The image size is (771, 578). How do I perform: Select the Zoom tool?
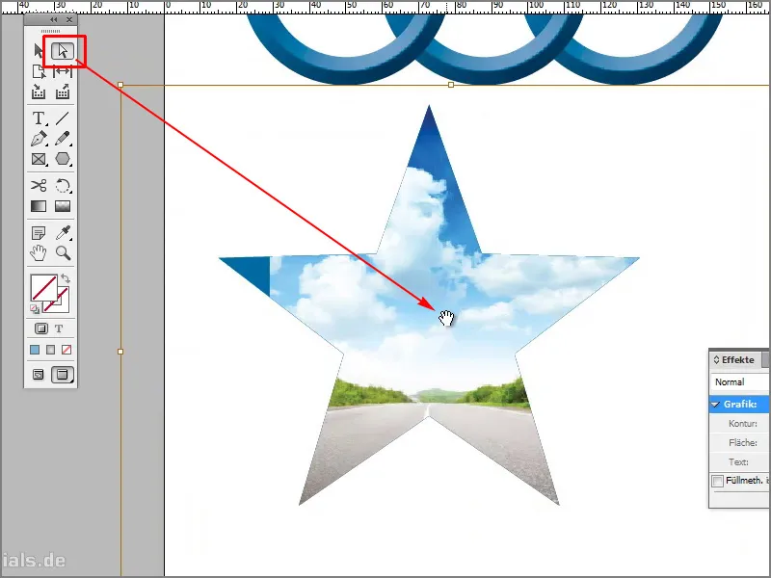(62, 252)
